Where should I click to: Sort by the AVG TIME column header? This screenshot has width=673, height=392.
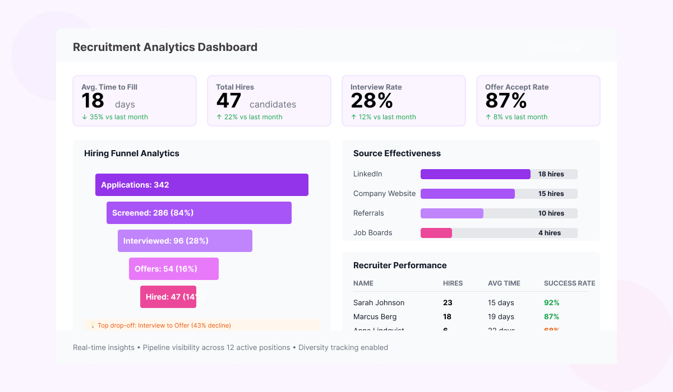pyautogui.click(x=504, y=283)
